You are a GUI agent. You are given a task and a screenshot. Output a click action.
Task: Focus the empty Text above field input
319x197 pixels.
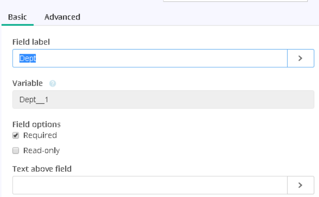pyautogui.click(x=150, y=185)
